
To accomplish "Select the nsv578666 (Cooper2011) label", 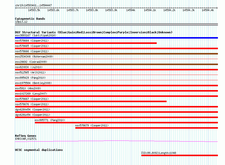I will [x=32, y=51].
